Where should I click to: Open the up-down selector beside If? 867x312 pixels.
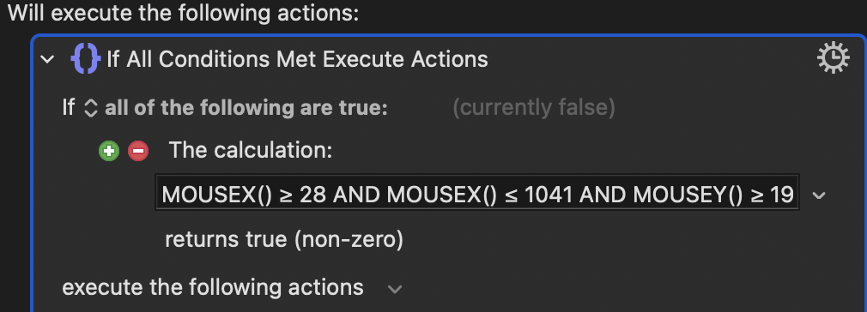(91, 108)
